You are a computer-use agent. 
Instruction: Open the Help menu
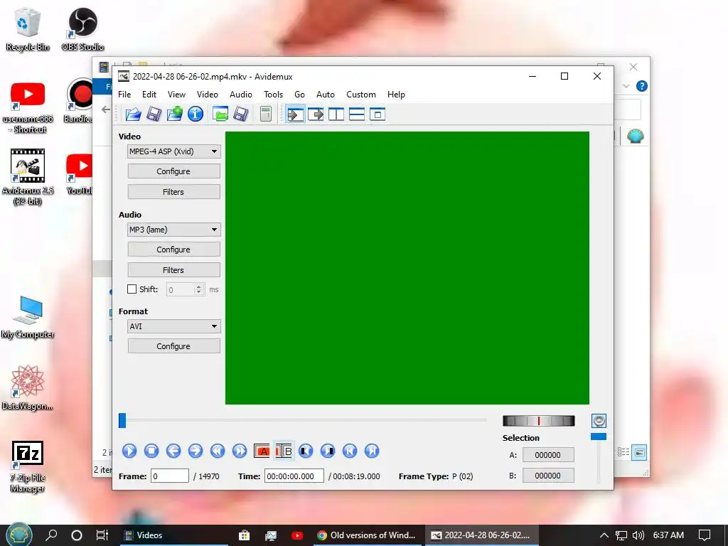click(396, 95)
